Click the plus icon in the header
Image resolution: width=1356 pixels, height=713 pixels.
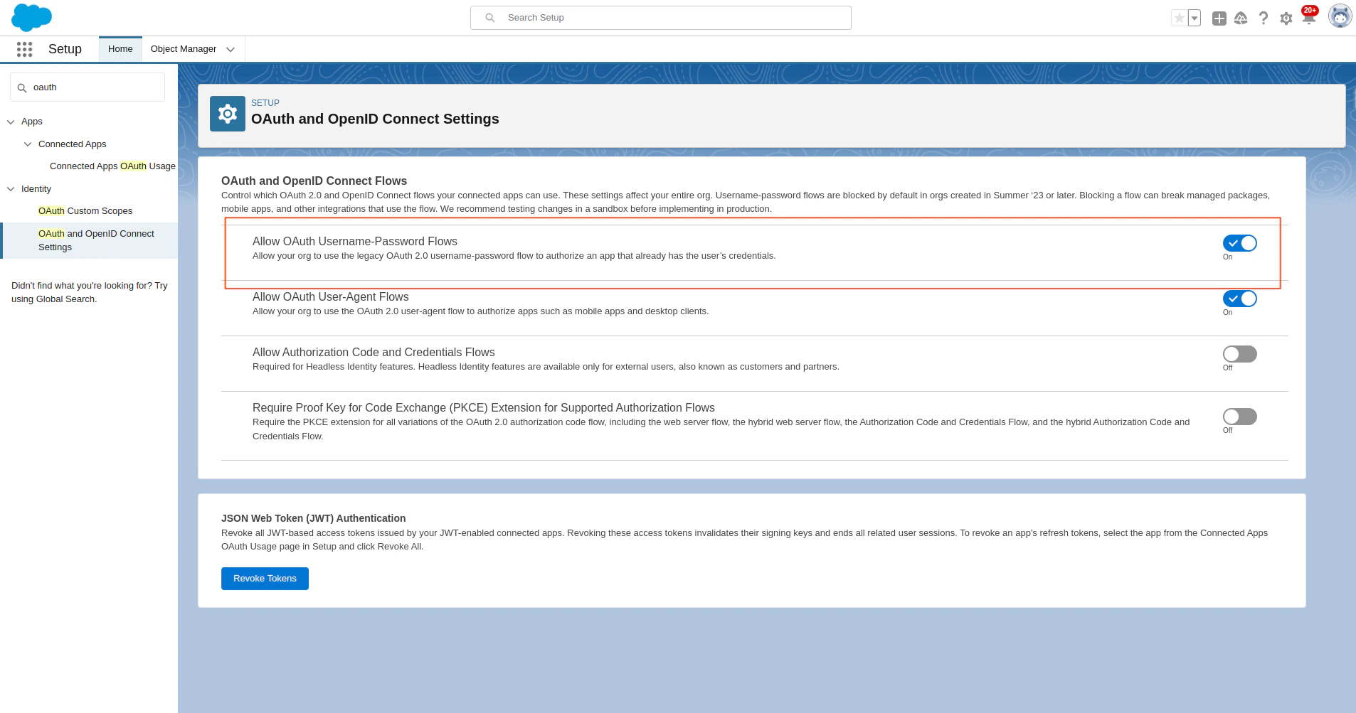click(x=1219, y=18)
